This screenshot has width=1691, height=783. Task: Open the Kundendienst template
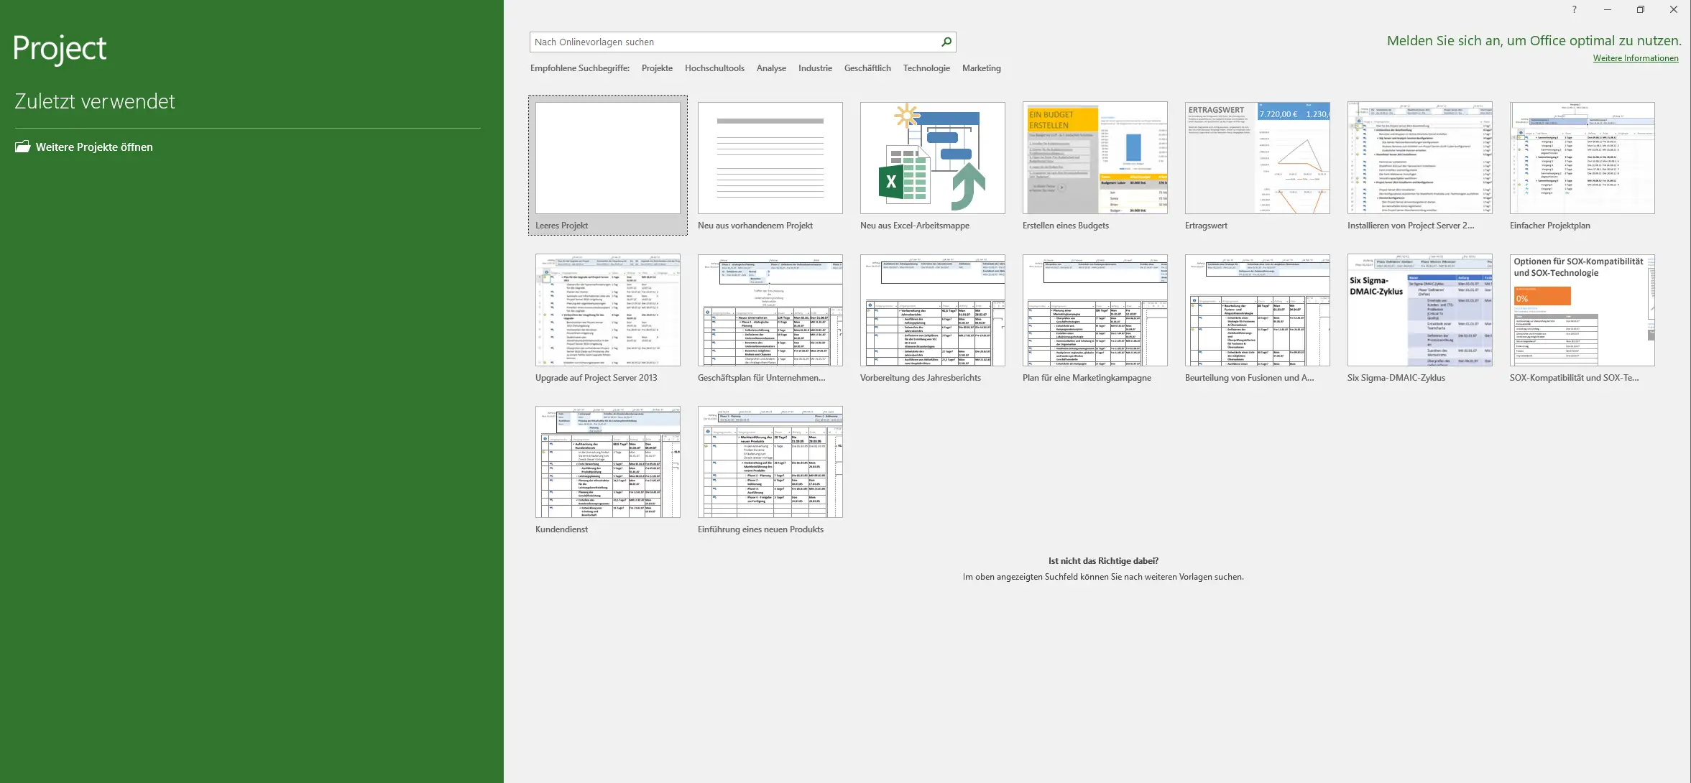point(607,462)
